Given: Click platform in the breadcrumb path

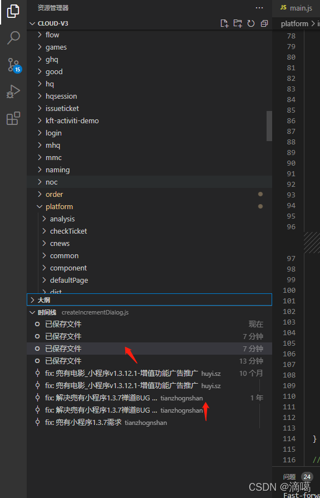Looking at the screenshot, I should [294, 24].
